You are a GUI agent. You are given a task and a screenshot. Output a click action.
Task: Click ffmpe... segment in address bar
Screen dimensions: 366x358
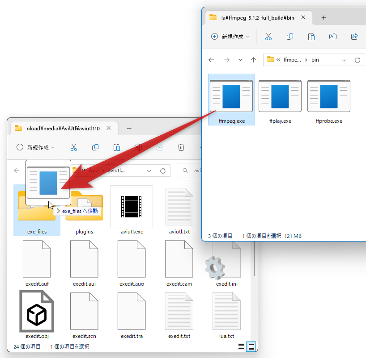click(x=292, y=60)
